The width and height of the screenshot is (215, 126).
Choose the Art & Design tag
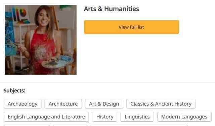click(104, 104)
